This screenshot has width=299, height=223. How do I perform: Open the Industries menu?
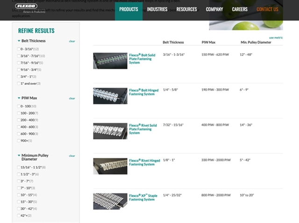click(x=157, y=9)
